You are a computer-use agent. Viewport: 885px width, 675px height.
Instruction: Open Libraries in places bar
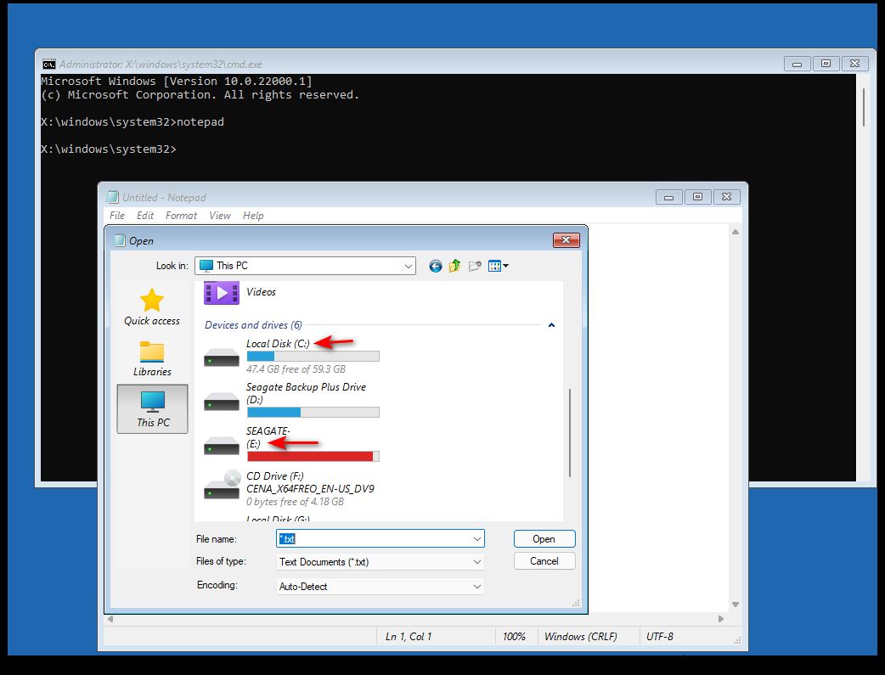[x=152, y=359]
